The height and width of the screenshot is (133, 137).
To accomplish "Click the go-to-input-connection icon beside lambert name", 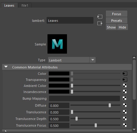I will pos(100,17).
